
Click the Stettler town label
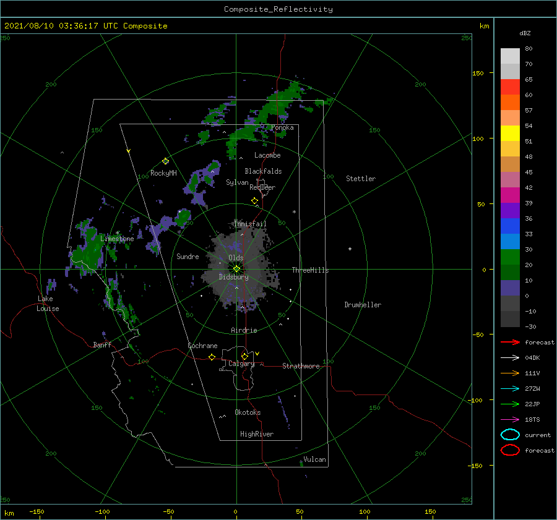[361, 179]
